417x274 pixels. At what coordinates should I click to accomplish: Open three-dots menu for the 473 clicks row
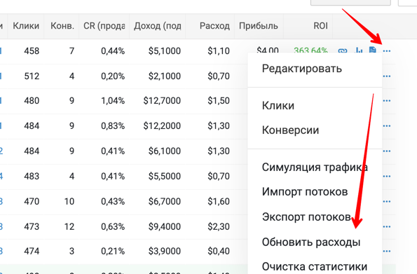point(387,226)
